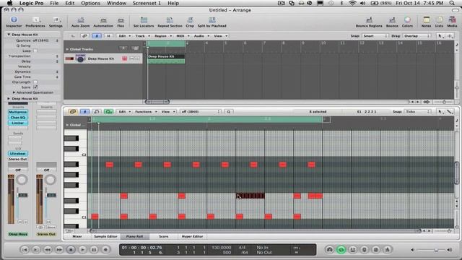Open Arrange MIDI local menu
The width and height of the screenshot is (462, 260).
pyautogui.click(x=183, y=36)
